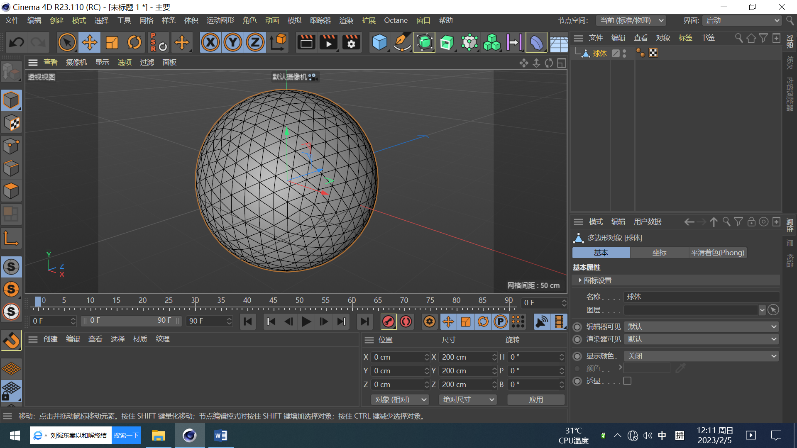Add a Cube primitive from the toolbar
Image resolution: width=797 pixels, height=448 pixels.
379,42
